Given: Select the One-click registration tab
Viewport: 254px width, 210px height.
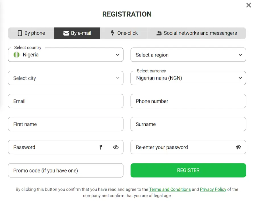Looking at the screenshot, I should point(123,33).
